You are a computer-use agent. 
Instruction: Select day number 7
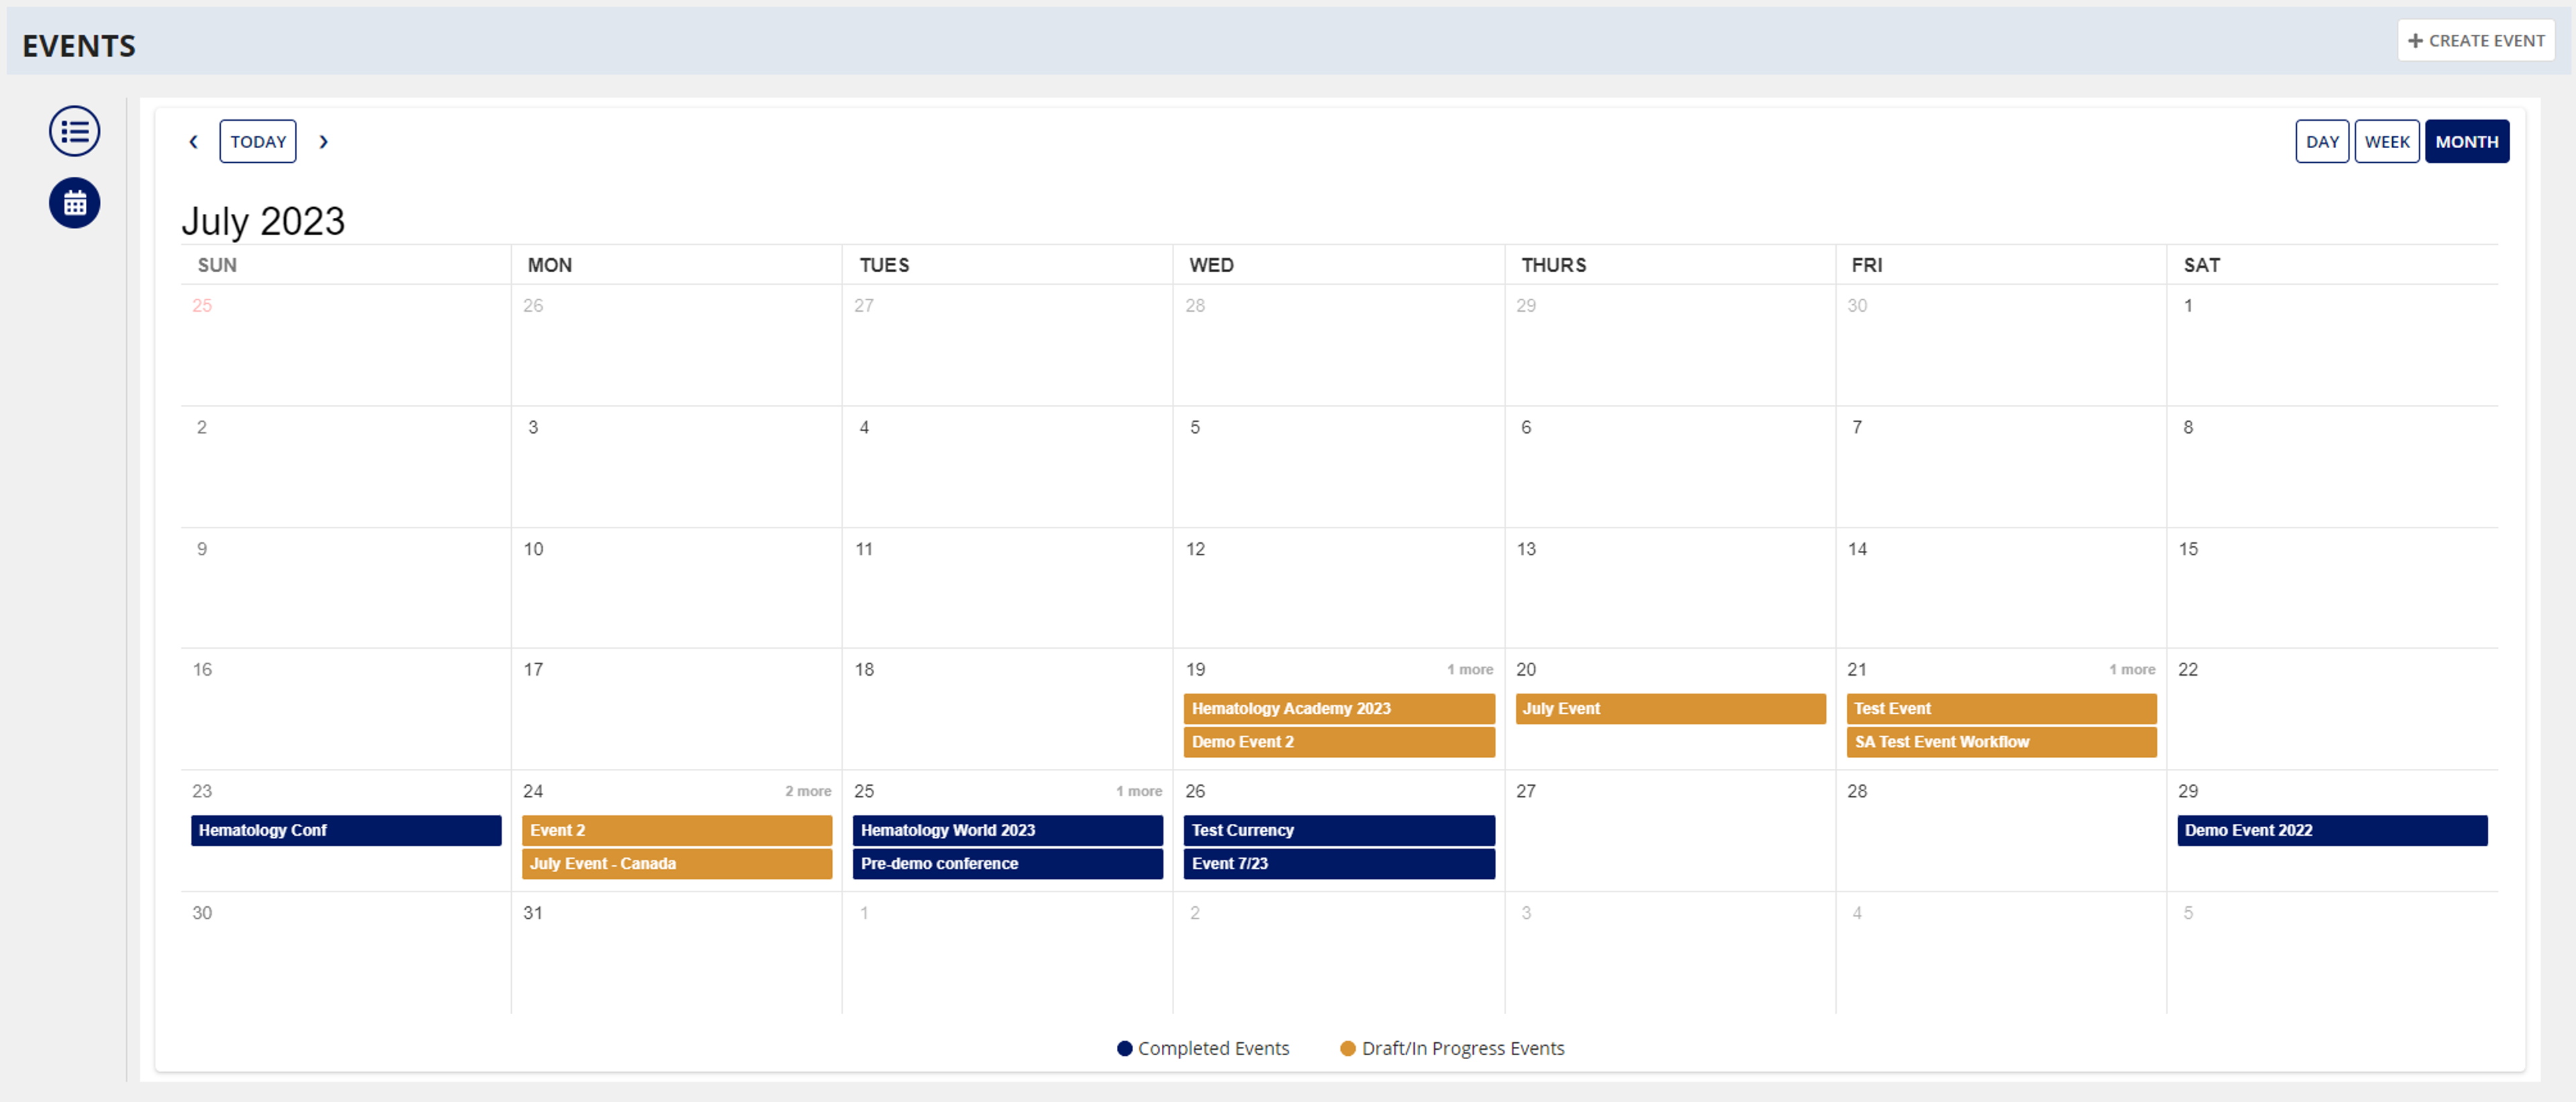(1857, 428)
